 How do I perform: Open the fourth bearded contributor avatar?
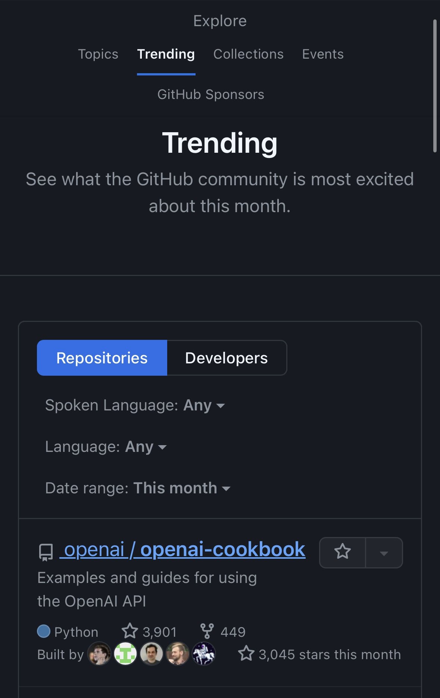coord(178,654)
